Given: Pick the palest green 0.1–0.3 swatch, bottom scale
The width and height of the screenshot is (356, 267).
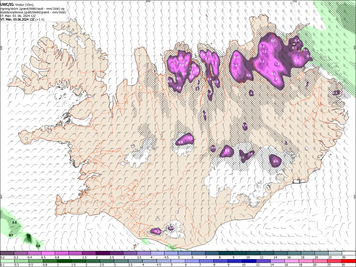Looking at the screenshot, I should 7,261.
